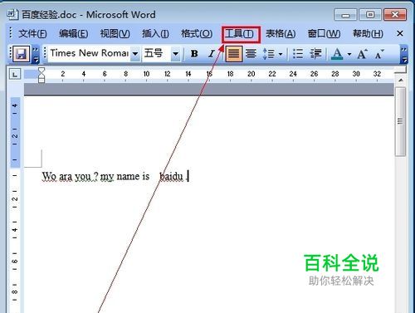Viewport: 415px width, 313px height.
Task: Click the vertical scrollbar up arrow
Action: pos(400,81)
